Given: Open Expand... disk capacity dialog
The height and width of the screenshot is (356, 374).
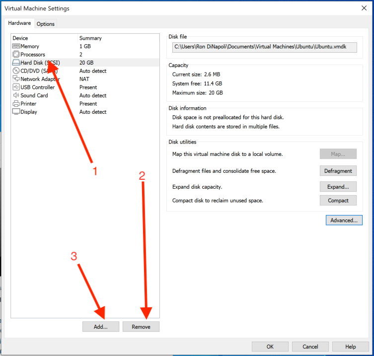Looking at the screenshot, I should tap(338, 187).
